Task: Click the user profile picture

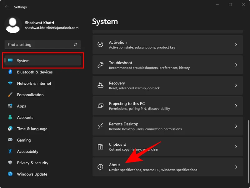Action: pos(12,25)
